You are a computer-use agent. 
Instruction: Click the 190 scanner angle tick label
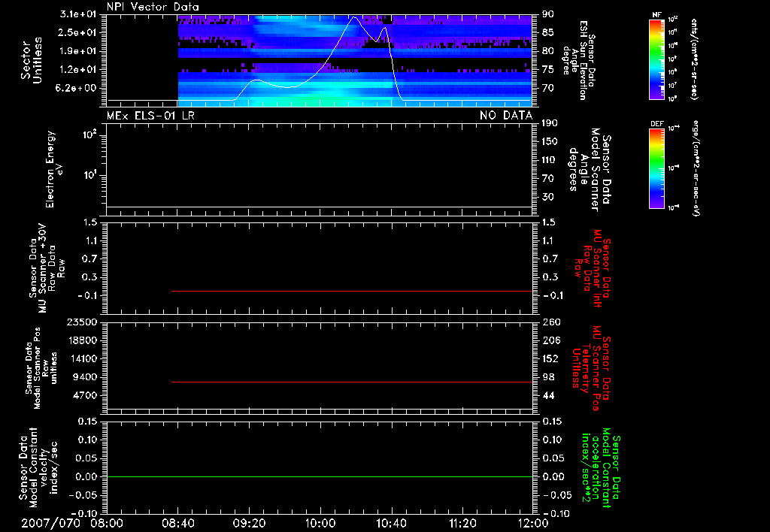click(550, 123)
